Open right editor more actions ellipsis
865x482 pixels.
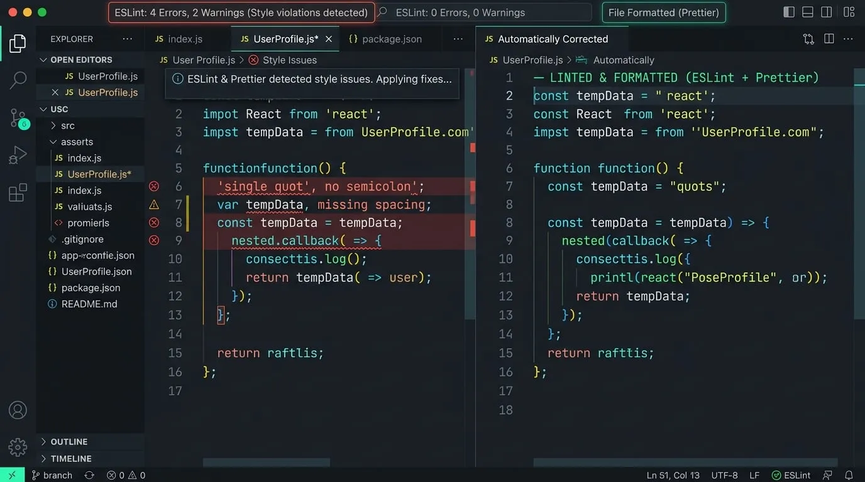[x=849, y=39]
